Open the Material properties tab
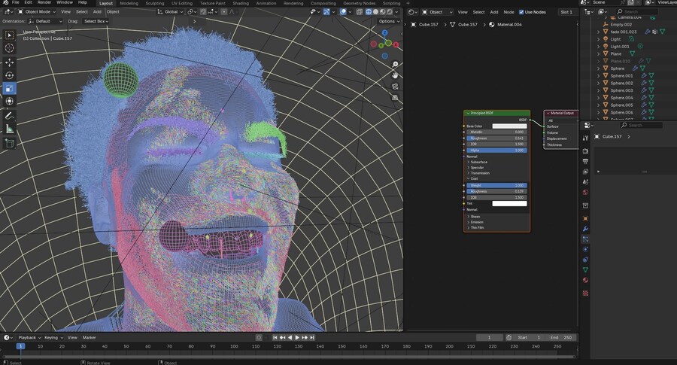The height and width of the screenshot is (365, 677). coord(585,281)
